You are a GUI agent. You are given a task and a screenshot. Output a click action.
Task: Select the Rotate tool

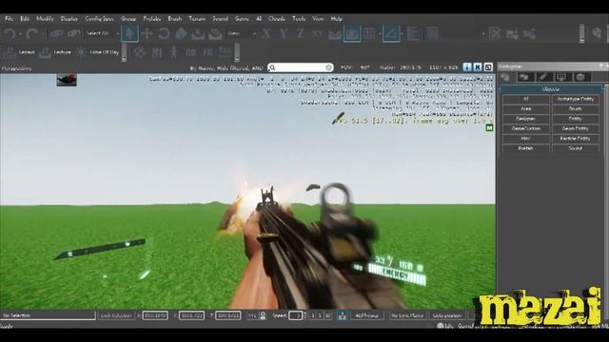coord(164,34)
